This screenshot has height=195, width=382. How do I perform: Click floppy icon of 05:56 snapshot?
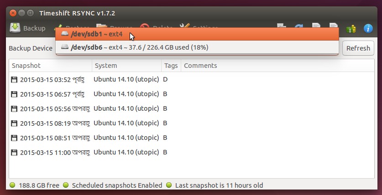tap(14, 109)
